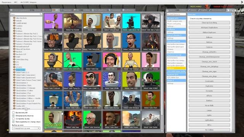Image resolution: width=244 pixels, height=137 pixels.
Task: Spawn Skibidi Toilet Octopus
Action: tap(131, 100)
